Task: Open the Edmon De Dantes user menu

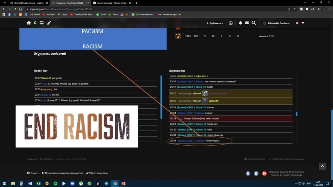Action: click(276, 23)
